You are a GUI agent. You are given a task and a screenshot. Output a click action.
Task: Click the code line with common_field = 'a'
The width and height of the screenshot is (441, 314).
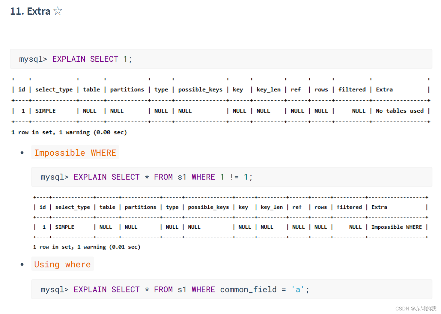(231, 289)
